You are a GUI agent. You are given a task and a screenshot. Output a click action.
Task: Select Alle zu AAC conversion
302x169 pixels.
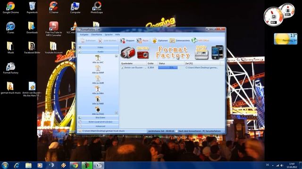(x=98, y=59)
